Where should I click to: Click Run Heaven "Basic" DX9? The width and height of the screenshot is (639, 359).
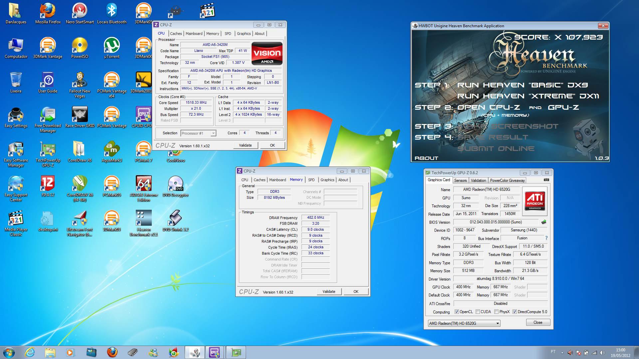point(523,85)
